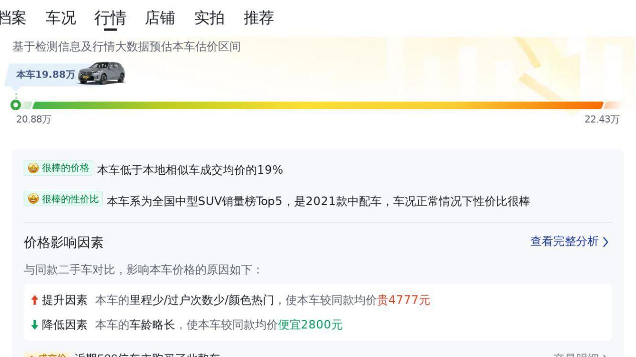
Task: Switch to the 档案 tab
Action: (x=13, y=18)
